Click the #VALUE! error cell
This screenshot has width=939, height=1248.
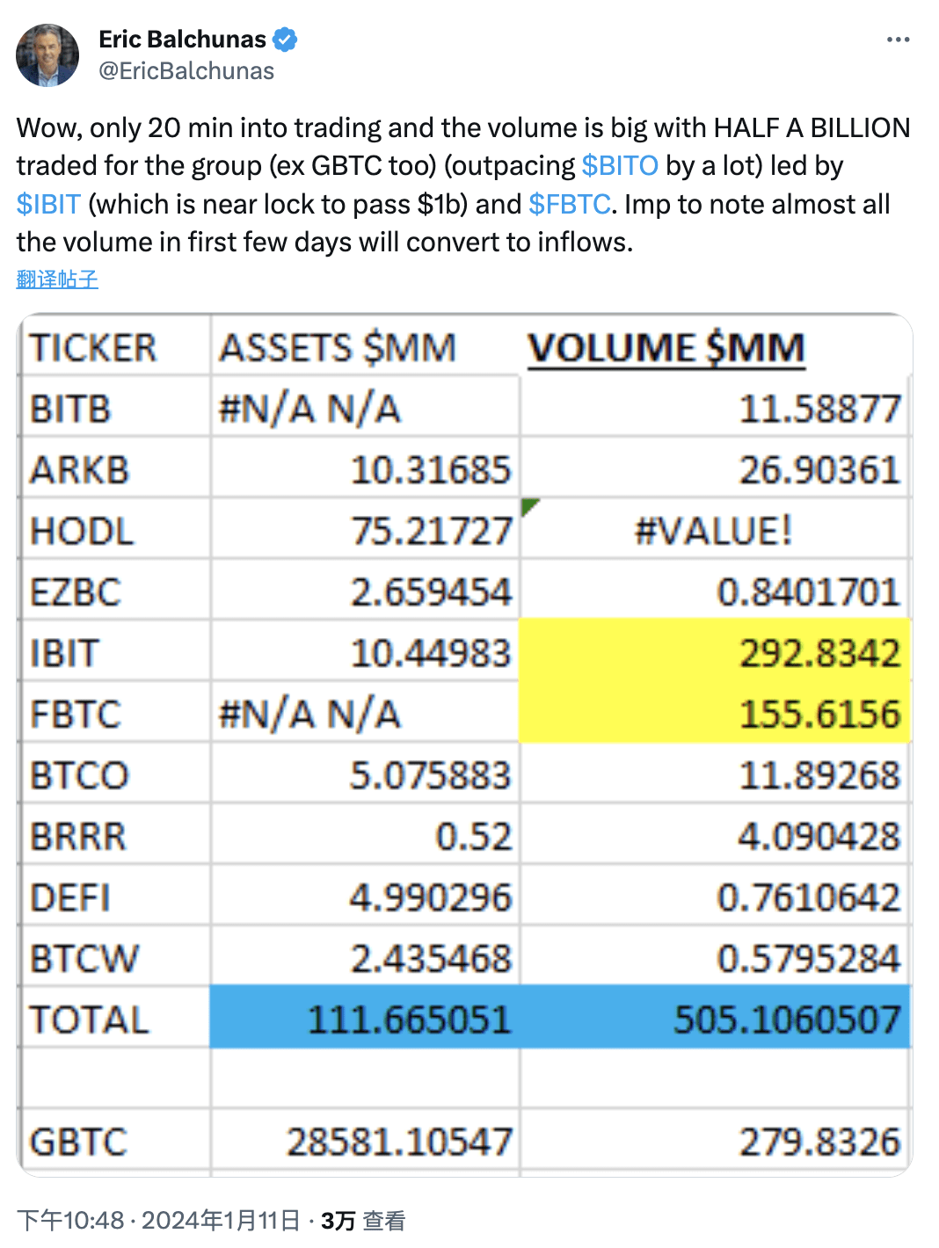tap(715, 529)
